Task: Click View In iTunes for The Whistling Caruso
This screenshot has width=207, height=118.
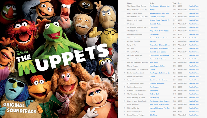Action: 194,94
